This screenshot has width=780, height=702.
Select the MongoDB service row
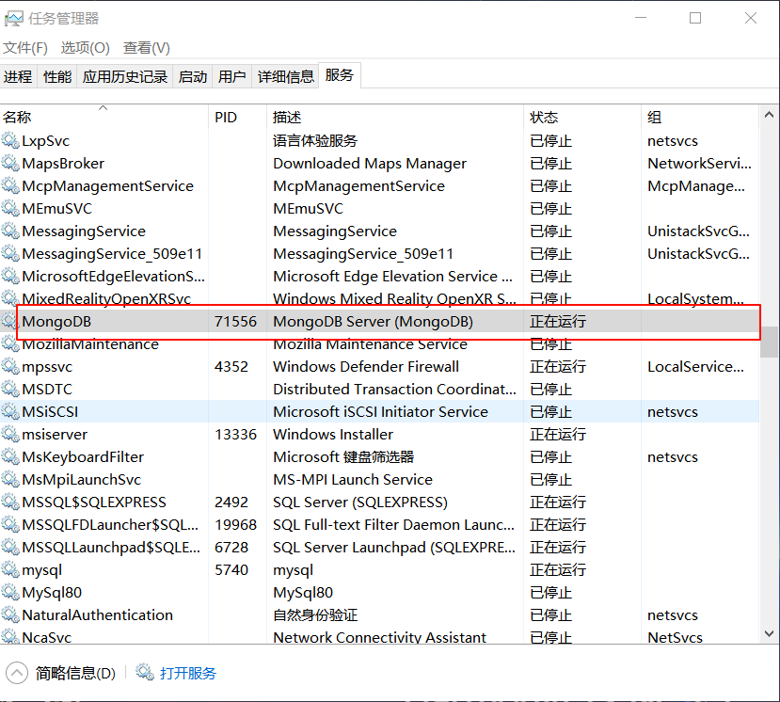pyautogui.click(x=380, y=322)
